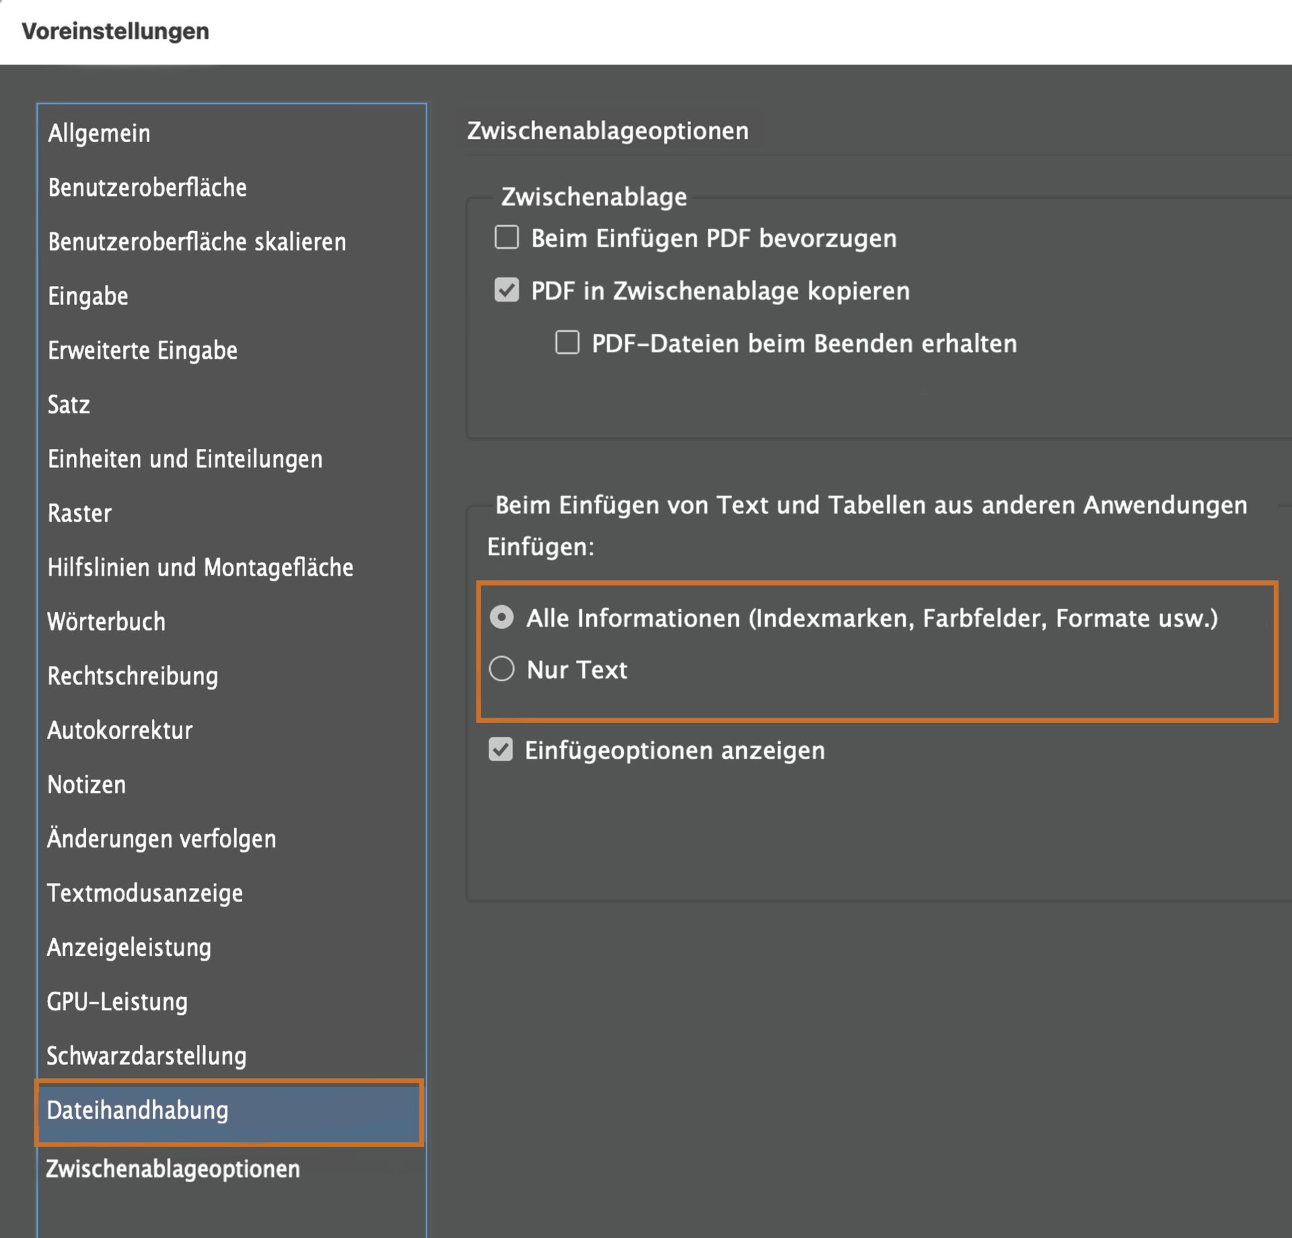Select Einheiten und Einteilungen

(184, 459)
